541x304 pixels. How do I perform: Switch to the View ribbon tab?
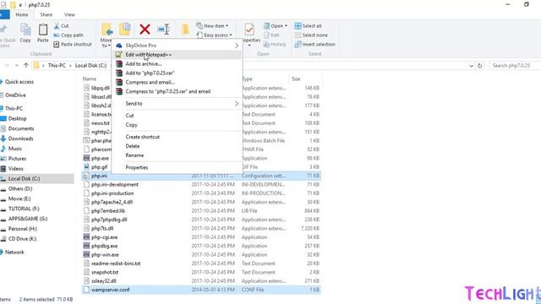coord(69,14)
